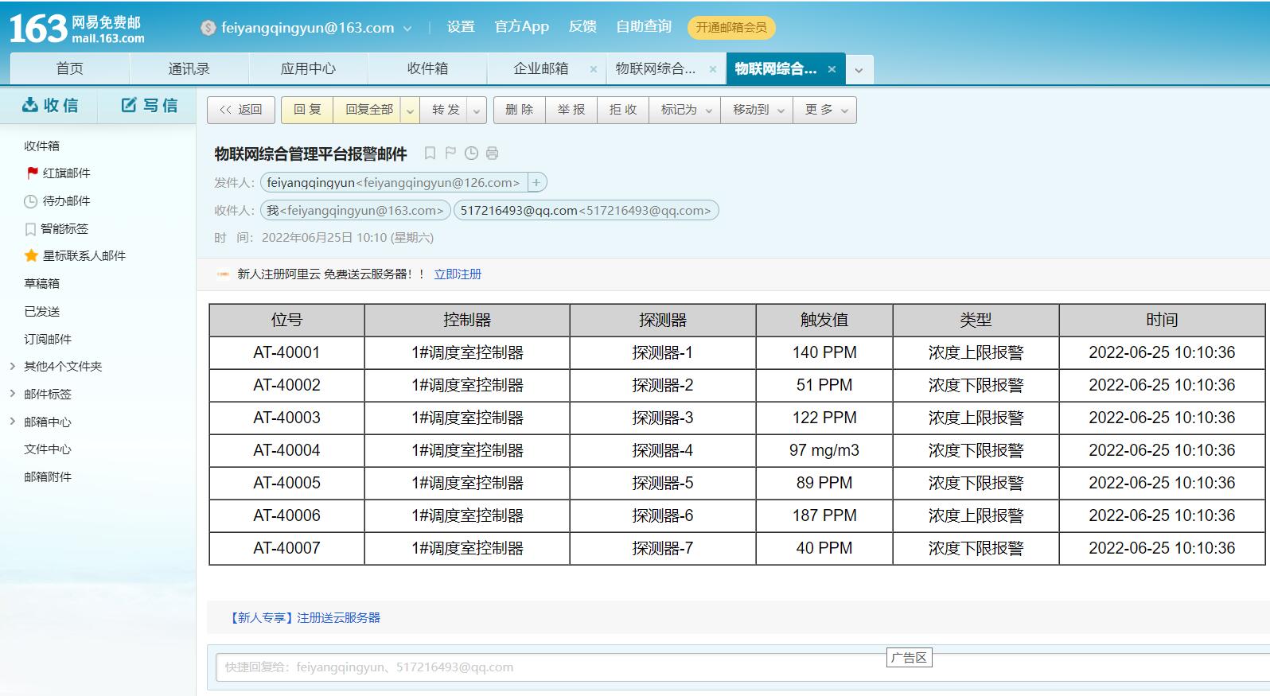1270x696 pixels.
Task: Open the 移动到 dropdown menu
Action: 757,110
